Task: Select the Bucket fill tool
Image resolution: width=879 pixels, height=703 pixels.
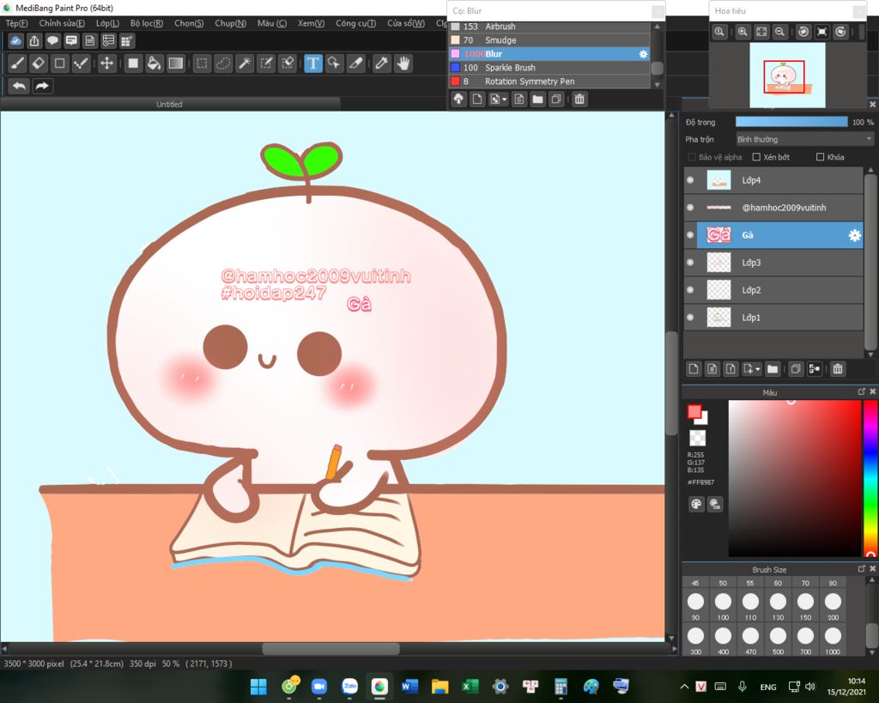Action: point(154,64)
